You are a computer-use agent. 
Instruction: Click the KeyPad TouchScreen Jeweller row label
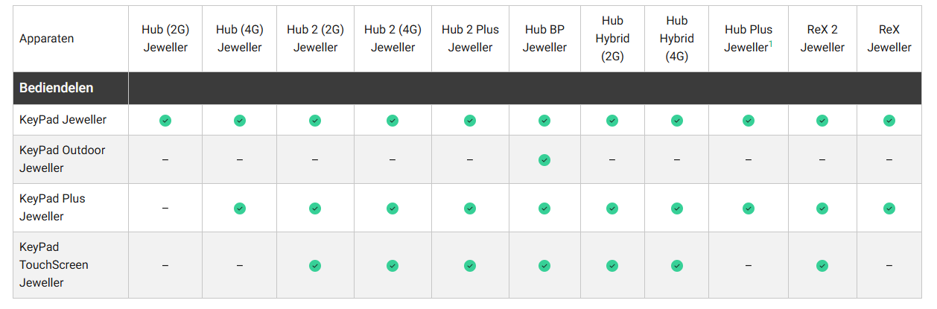[54, 265]
